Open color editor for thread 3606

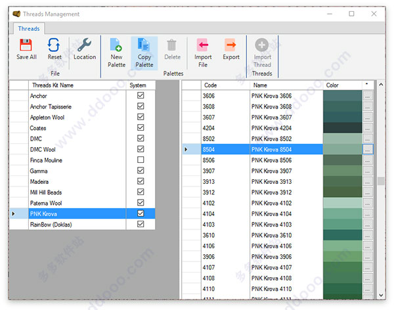(x=367, y=96)
